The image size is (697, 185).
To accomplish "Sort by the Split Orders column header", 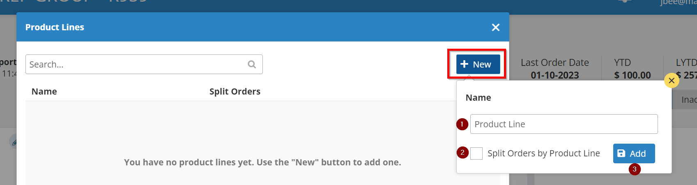I will click(x=235, y=92).
